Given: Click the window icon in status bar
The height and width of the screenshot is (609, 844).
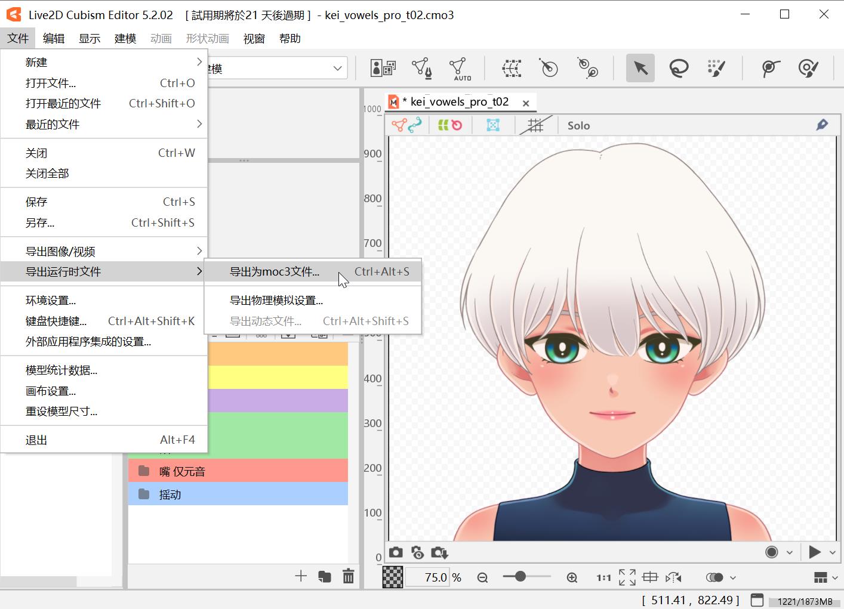Looking at the screenshot, I should (x=757, y=599).
